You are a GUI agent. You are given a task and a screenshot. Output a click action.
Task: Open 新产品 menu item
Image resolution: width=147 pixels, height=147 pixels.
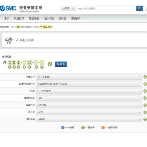click(62, 19)
